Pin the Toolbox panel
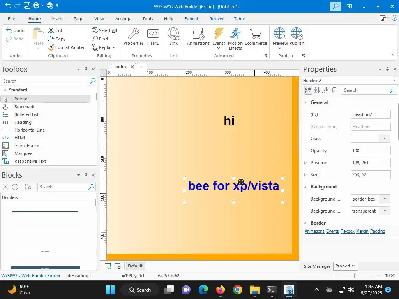This screenshot has height=299, width=399. pyautogui.click(x=86, y=69)
